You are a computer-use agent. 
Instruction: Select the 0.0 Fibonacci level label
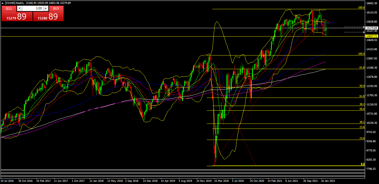click(362, 164)
